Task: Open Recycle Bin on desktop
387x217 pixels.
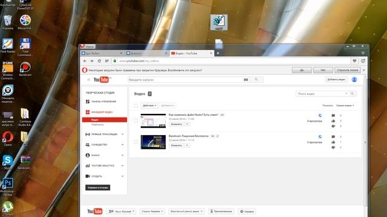Action: point(8,22)
